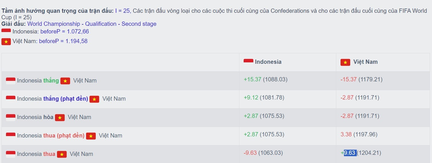
Task: Click the blue 'thắng (phạt đền)' outcome text
Action: 66,99
